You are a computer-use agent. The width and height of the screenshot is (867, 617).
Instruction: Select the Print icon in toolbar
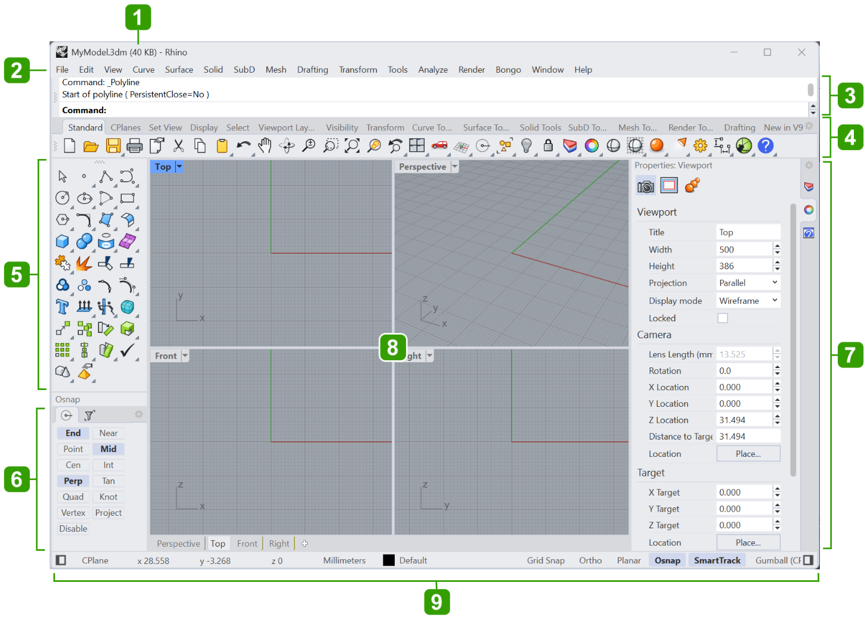pyautogui.click(x=135, y=145)
